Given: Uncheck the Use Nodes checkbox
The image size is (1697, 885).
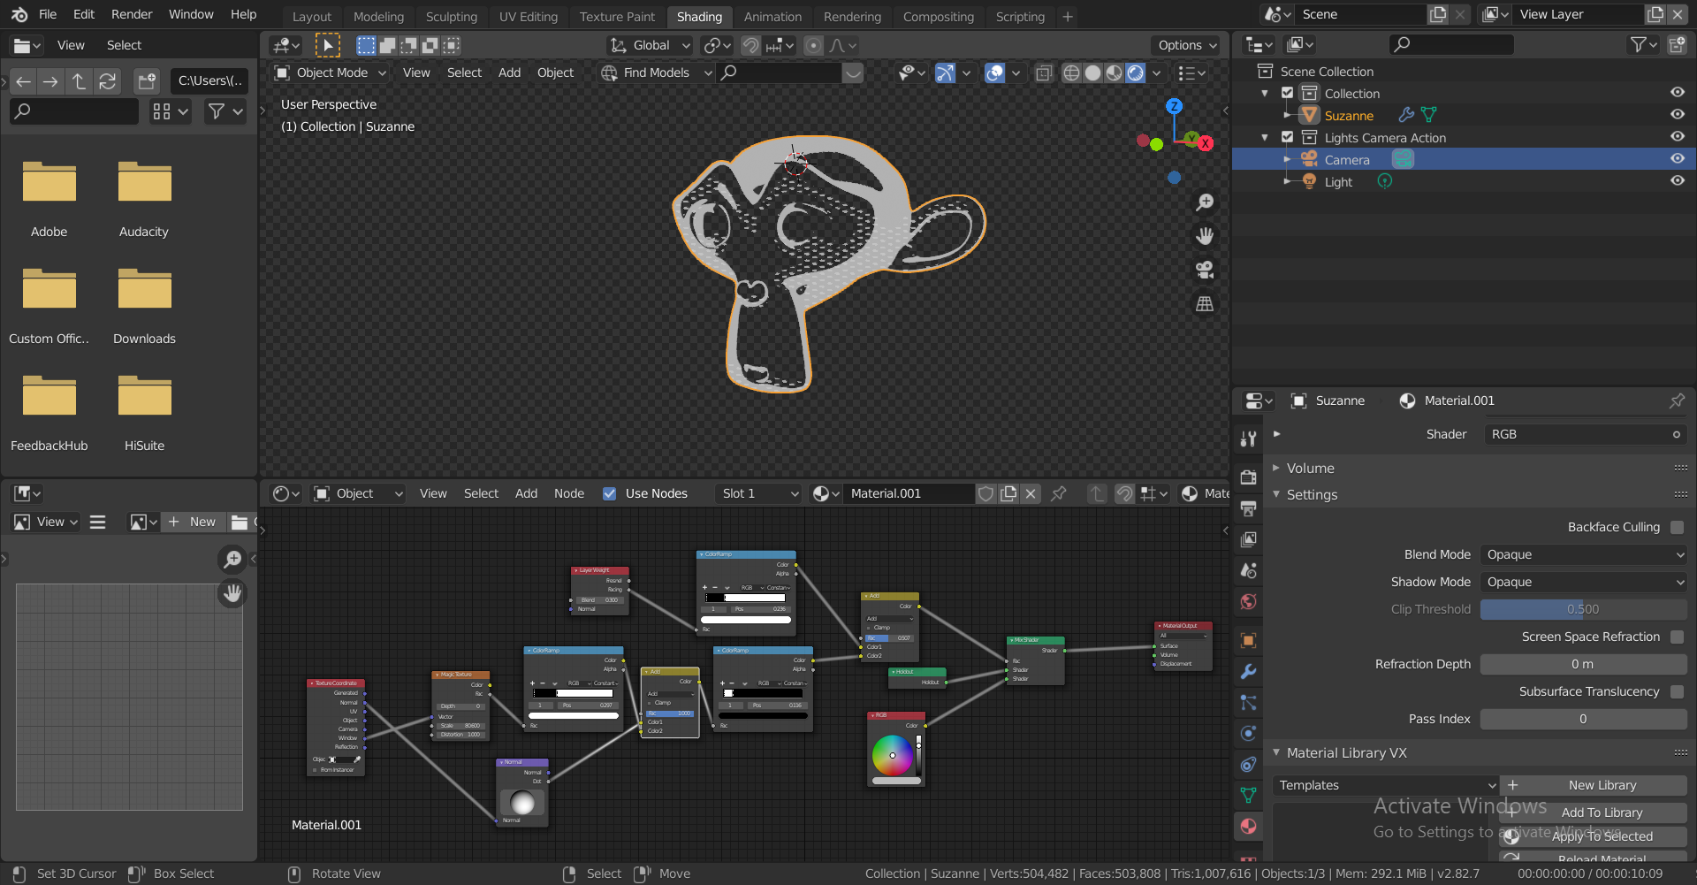Looking at the screenshot, I should (610, 493).
